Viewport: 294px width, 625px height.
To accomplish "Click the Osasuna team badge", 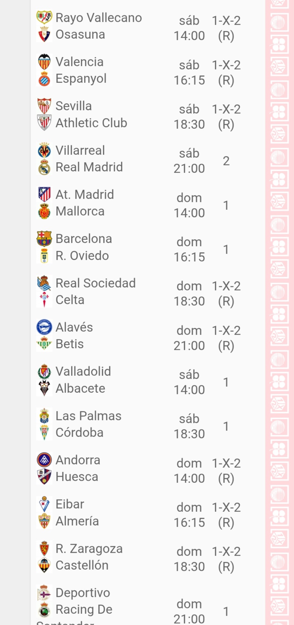I will click(44, 35).
